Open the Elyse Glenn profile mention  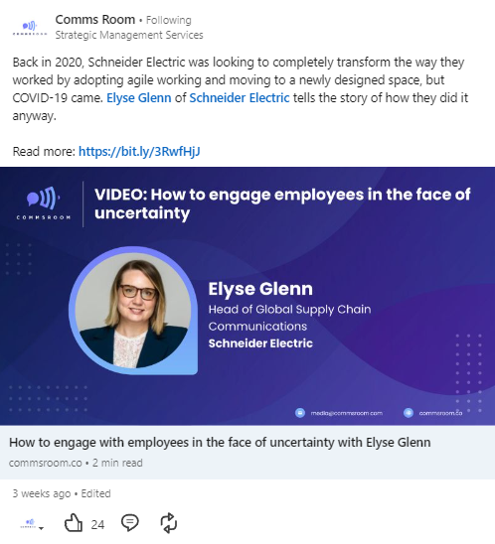(138, 98)
